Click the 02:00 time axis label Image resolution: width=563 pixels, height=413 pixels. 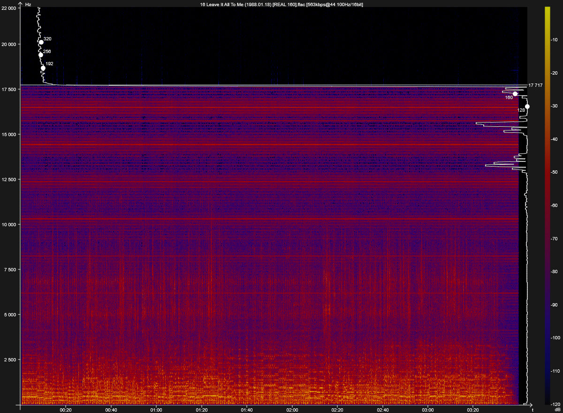[x=292, y=410]
